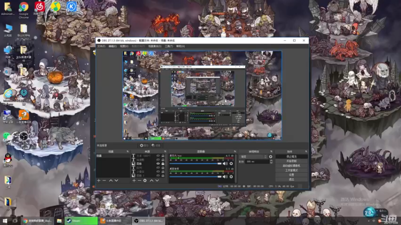
Task: Click the transition duration stepper arrows
Action: pos(271,161)
